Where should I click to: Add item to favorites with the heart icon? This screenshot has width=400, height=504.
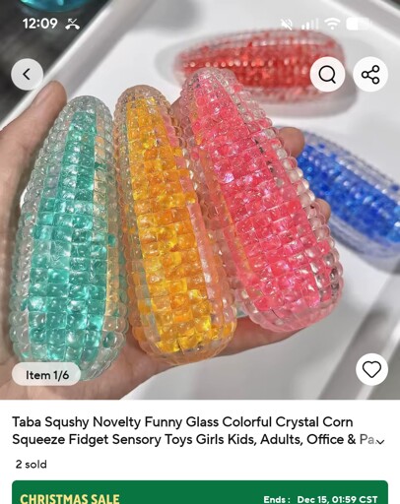371,369
